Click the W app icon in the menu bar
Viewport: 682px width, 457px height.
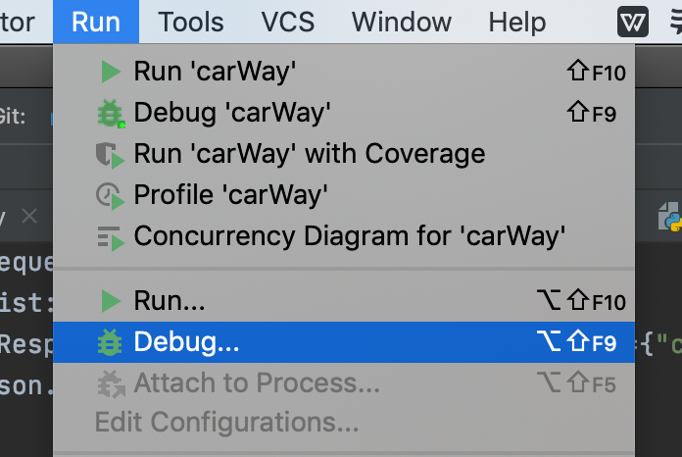[633, 22]
